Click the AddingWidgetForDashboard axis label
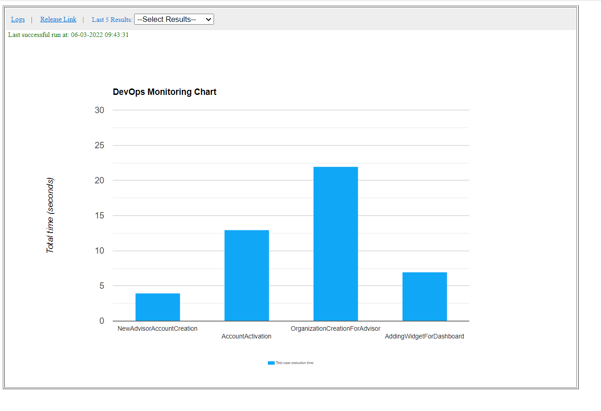Viewport: 601px width, 411px height. (424, 336)
